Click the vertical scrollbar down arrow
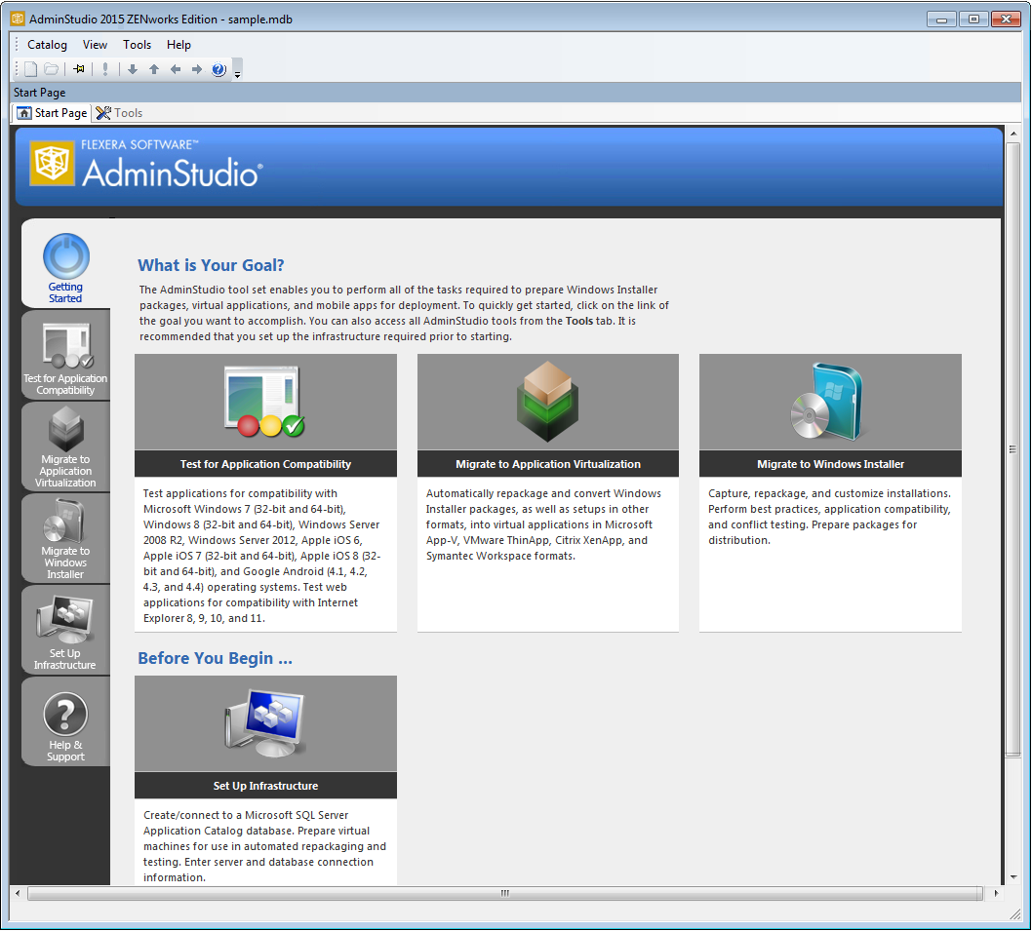 (1012, 877)
